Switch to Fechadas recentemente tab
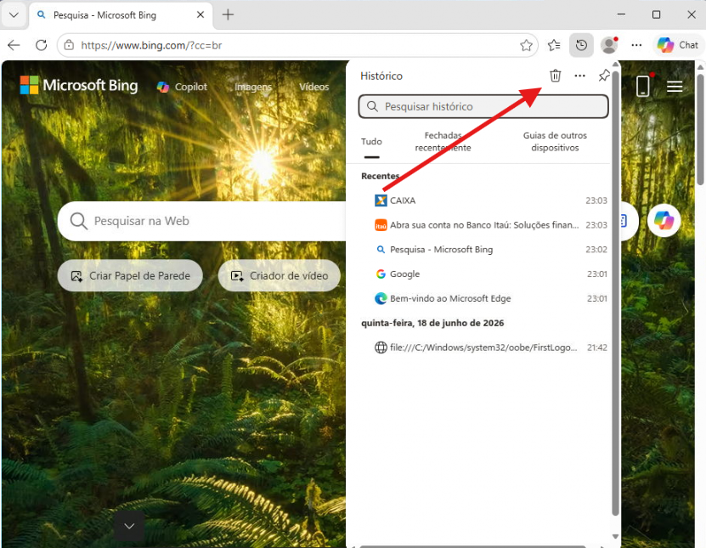The width and height of the screenshot is (706, 548). [x=443, y=141]
